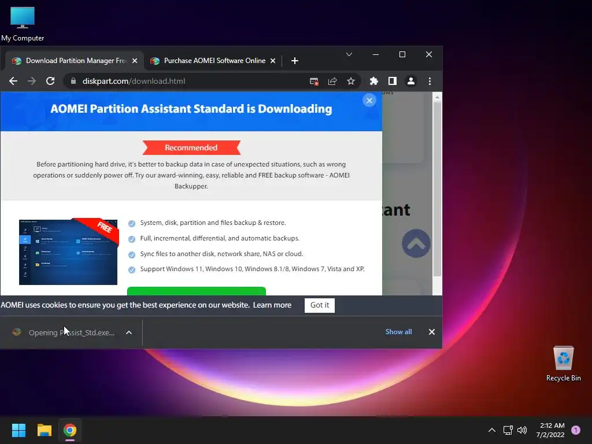Open the clock showing 2:12 AM
592x444 pixels.
(550, 430)
